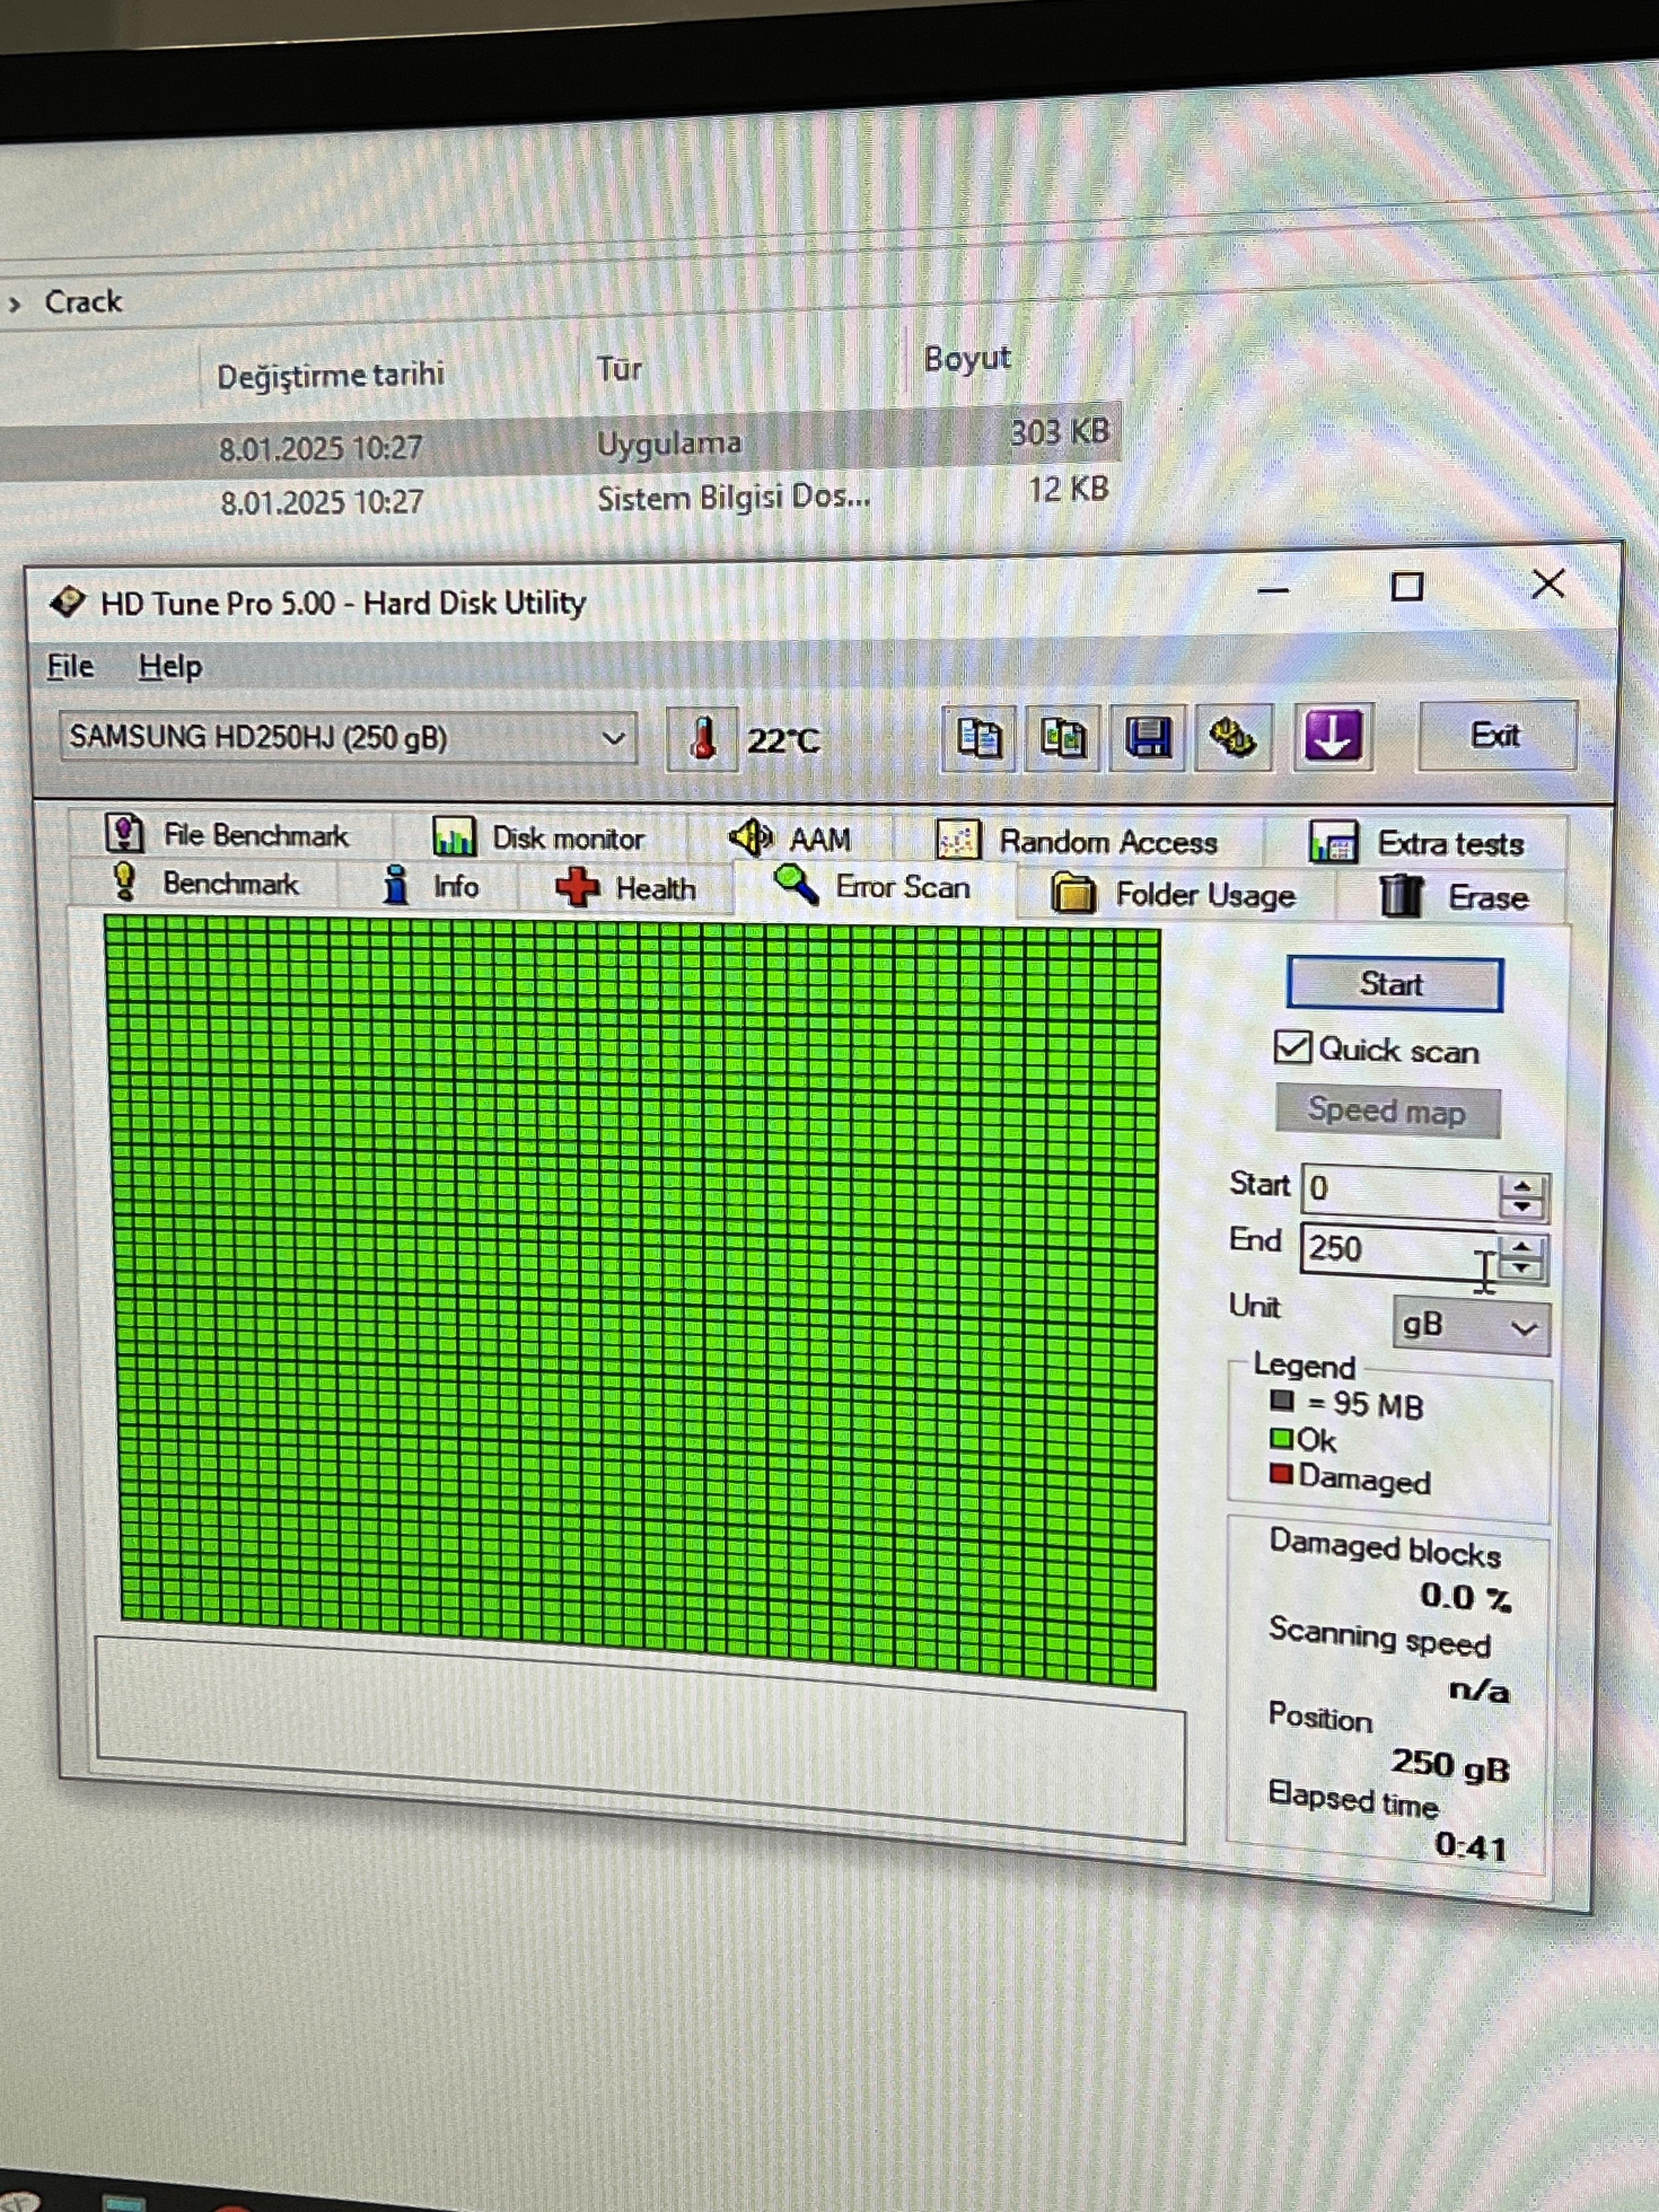Click the Elapsed time 0:41 value
Viewport: 1659px width, 2212px height.
(1470, 1846)
